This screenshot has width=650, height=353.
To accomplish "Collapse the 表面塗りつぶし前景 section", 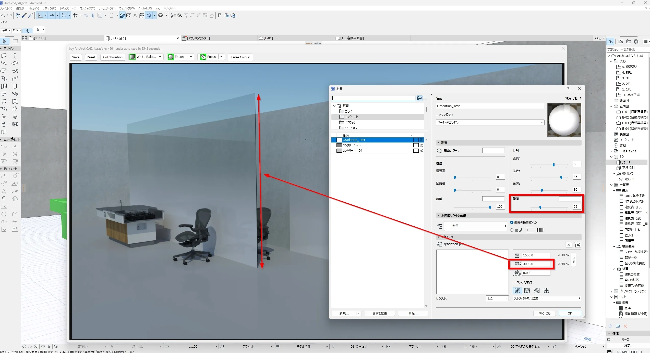I will pyautogui.click(x=438, y=215).
